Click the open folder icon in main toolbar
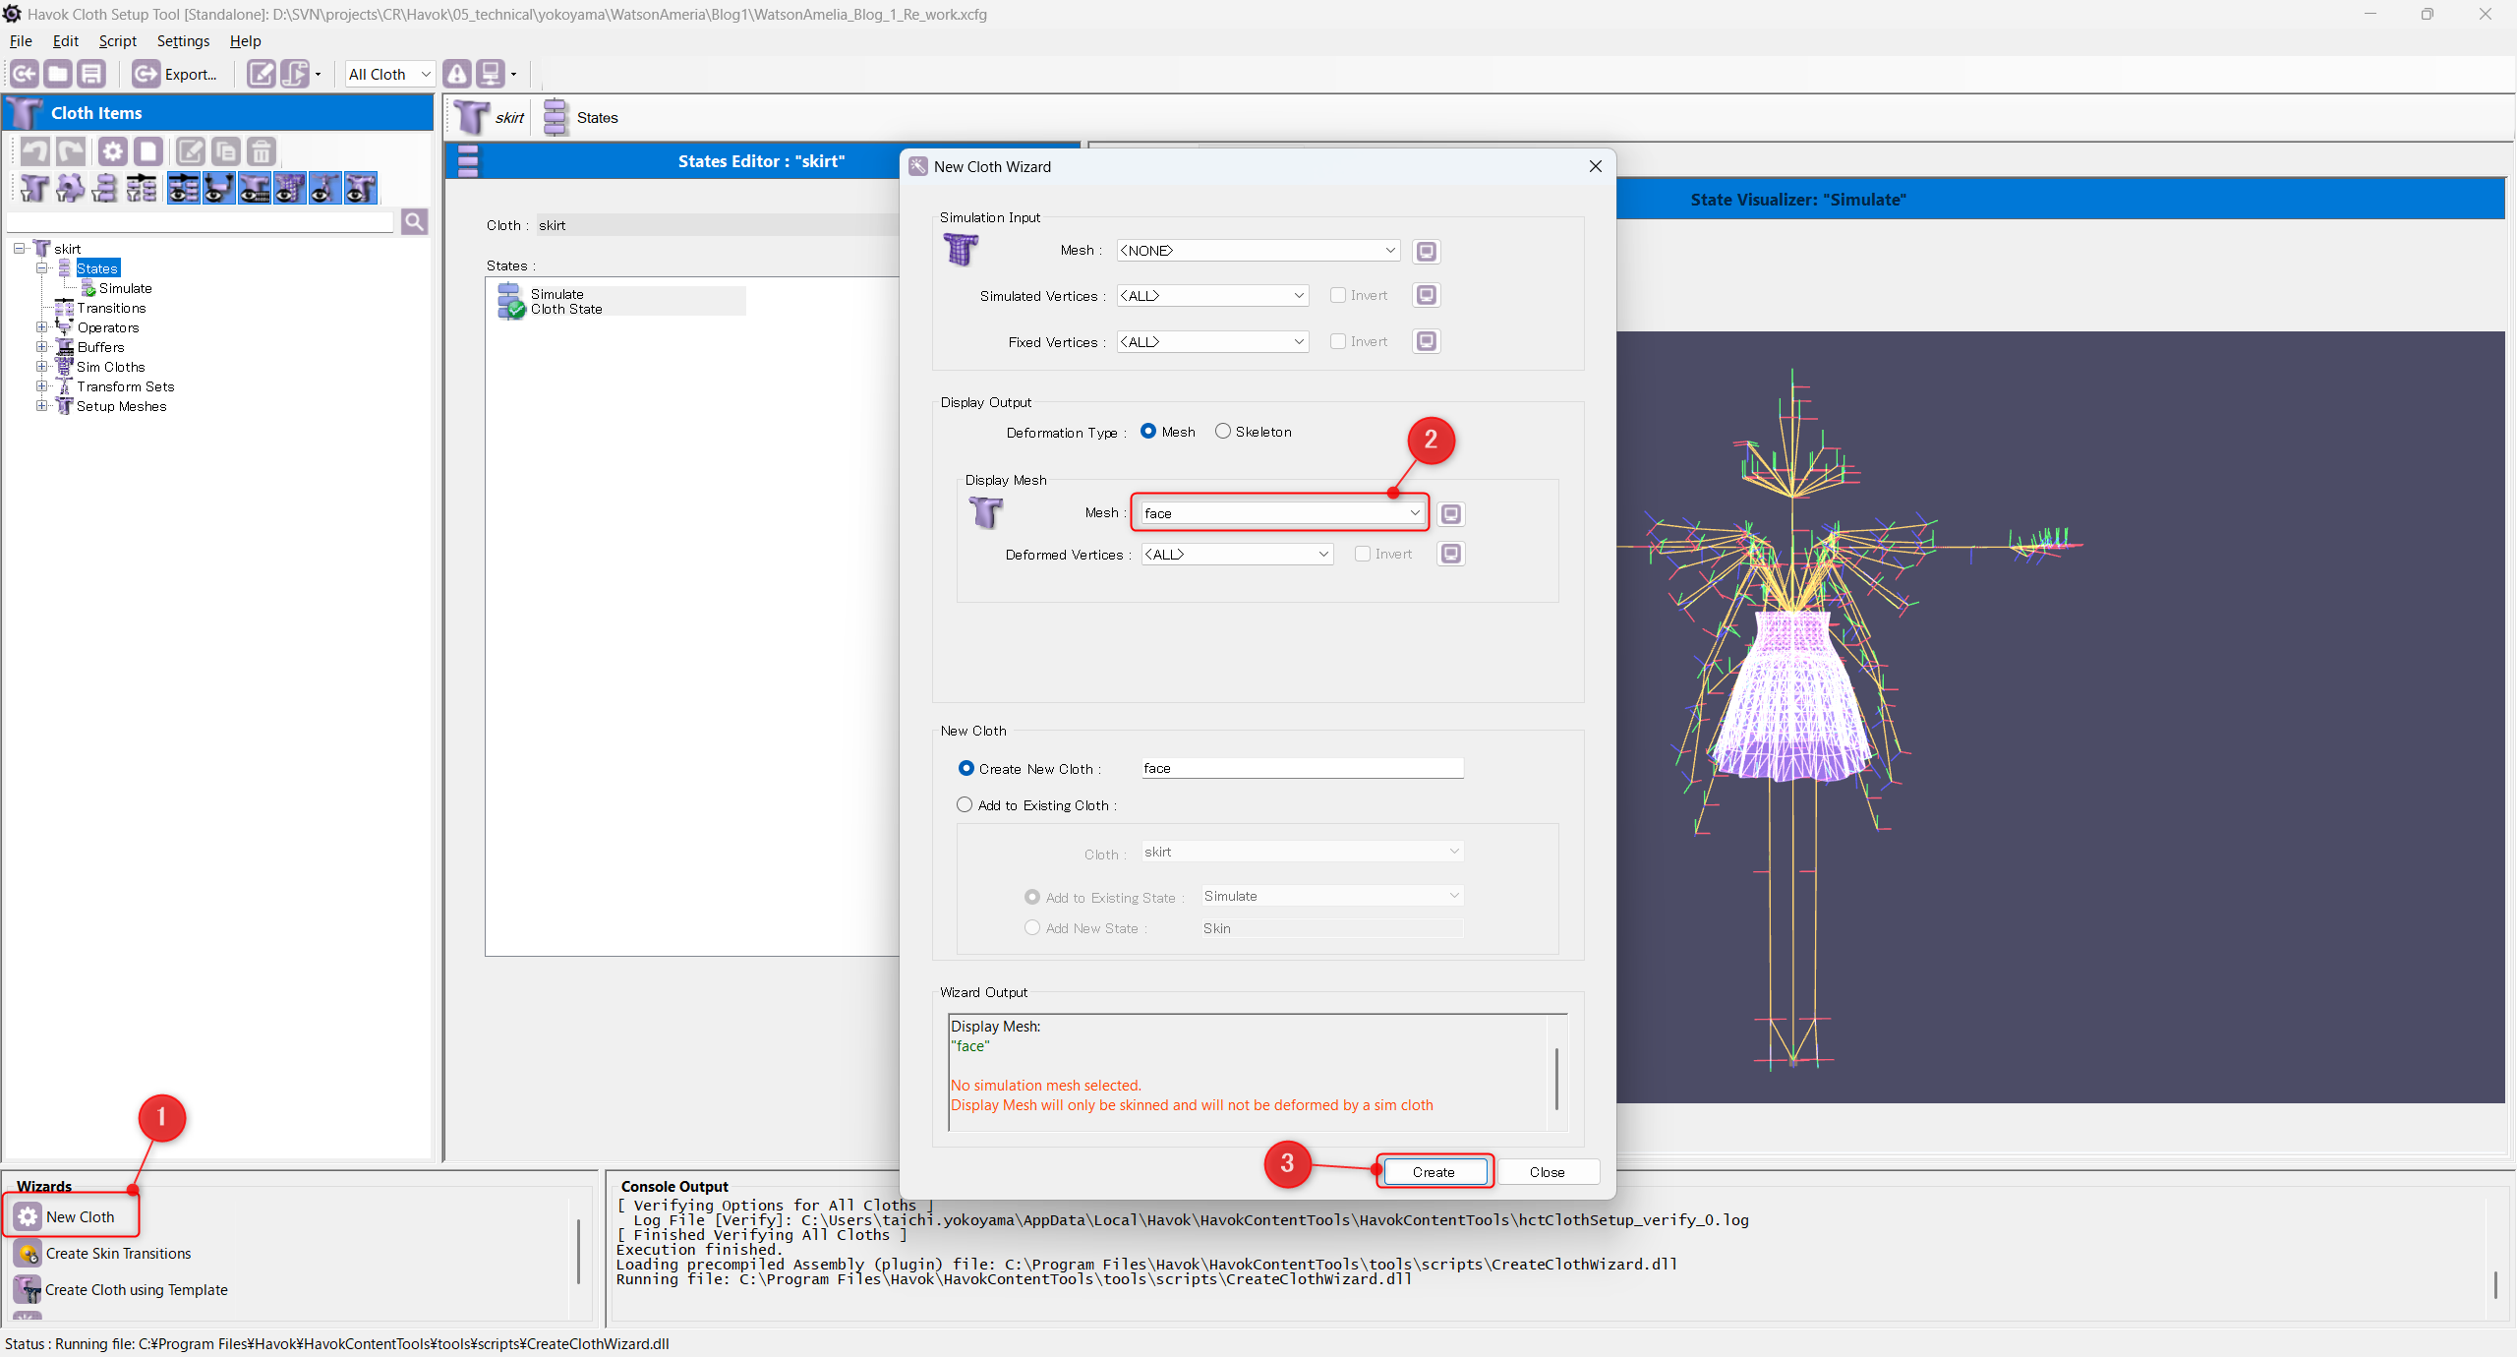The height and width of the screenshot is (1357, 2517). 58,74
